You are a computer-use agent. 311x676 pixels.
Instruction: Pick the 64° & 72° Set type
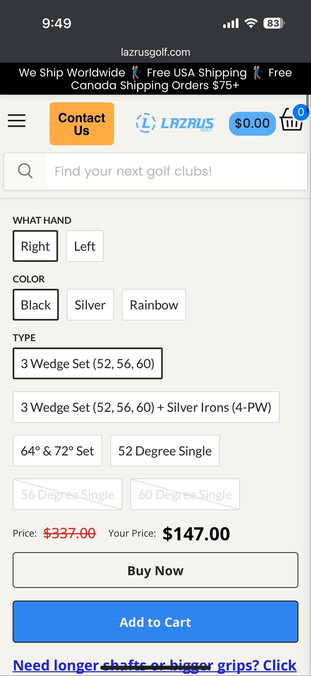pos(57,451)
